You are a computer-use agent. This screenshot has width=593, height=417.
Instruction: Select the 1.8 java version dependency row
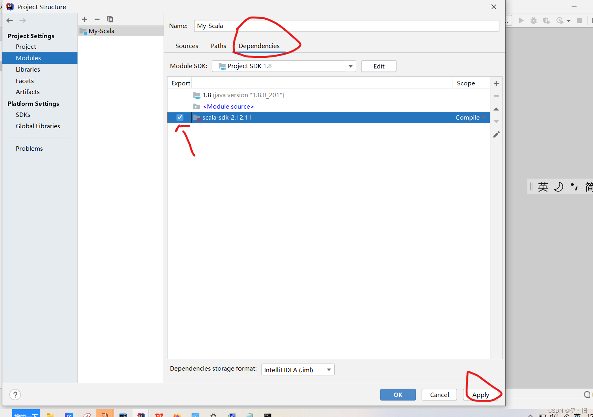(x=329, y=95)
